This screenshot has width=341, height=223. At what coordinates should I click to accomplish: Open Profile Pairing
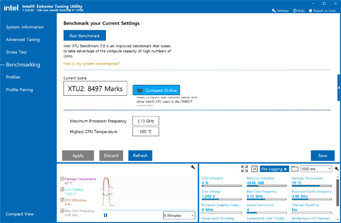tap(19, 90)
